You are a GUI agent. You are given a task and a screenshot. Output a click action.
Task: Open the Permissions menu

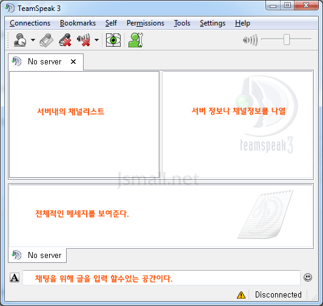145,23
